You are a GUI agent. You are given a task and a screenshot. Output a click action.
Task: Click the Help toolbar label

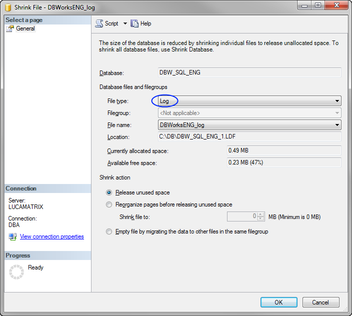(145, 23)
